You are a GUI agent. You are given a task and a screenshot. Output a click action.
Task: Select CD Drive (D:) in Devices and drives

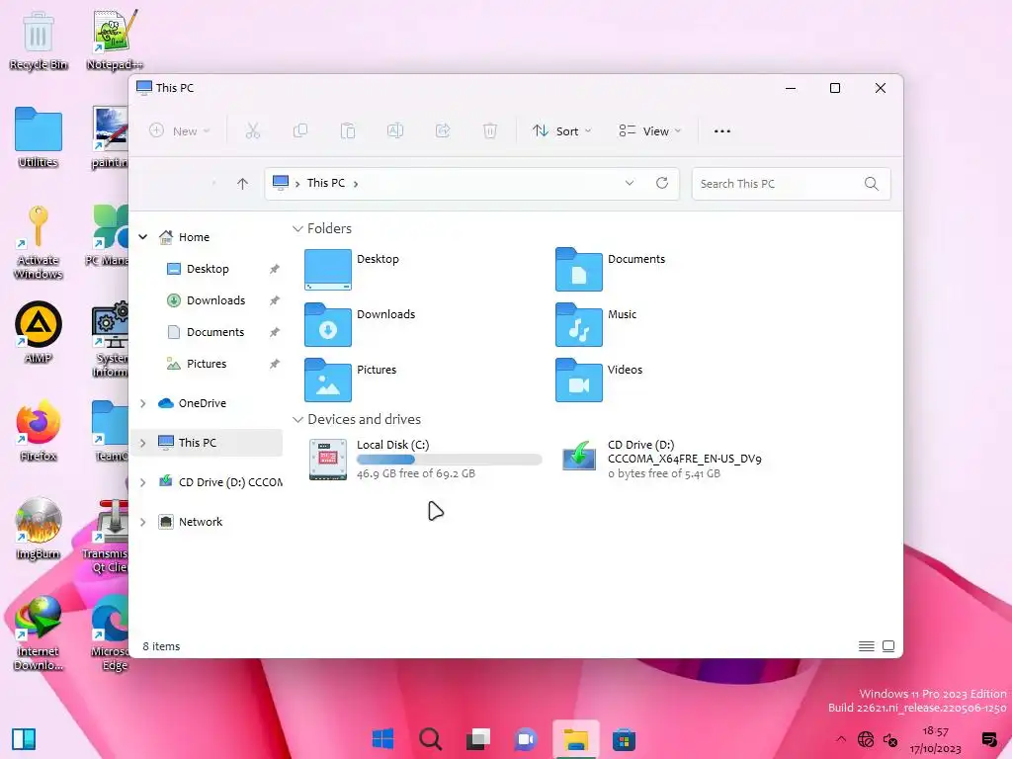661,459
